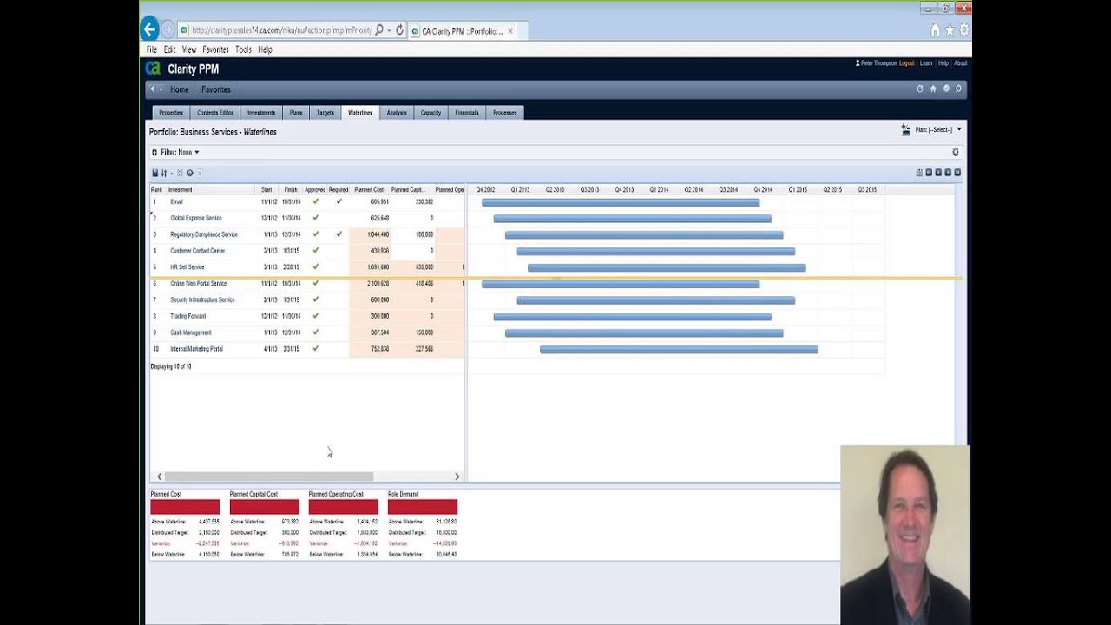Click the Clarity home icon in navigation bar

933,89
